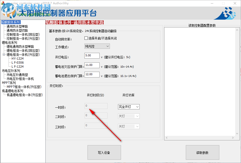The image size is (241, 163).
Task: Select 锂电池系列 tree node
Action: [x=9, y=43]
